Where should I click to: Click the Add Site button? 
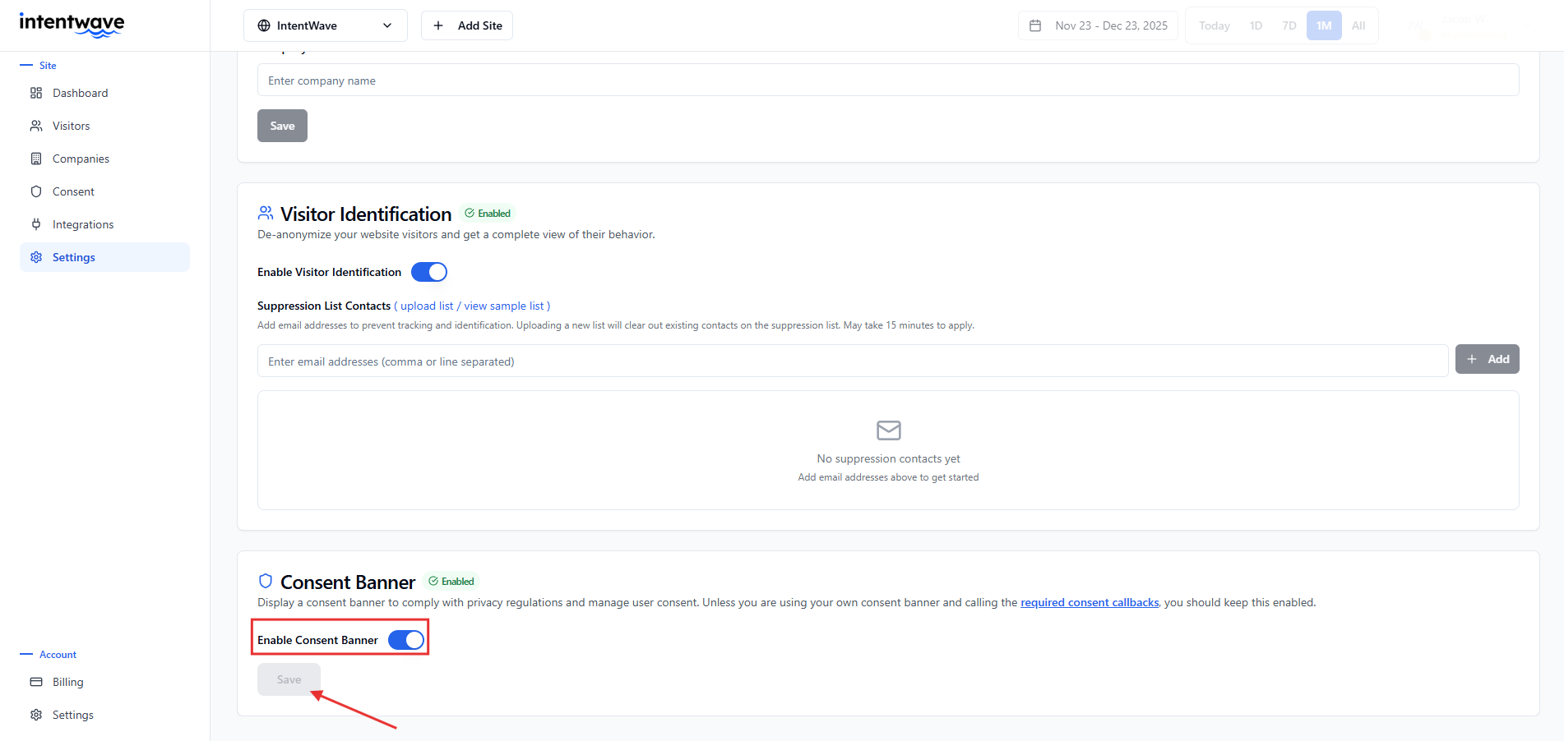(x=467, y=25)
